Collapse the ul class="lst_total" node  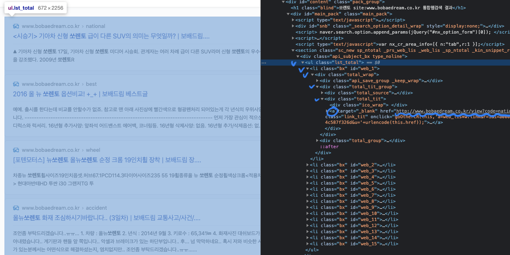click(x=303, y=63)
